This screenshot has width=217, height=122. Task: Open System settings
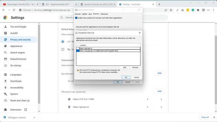click(14, 94)
